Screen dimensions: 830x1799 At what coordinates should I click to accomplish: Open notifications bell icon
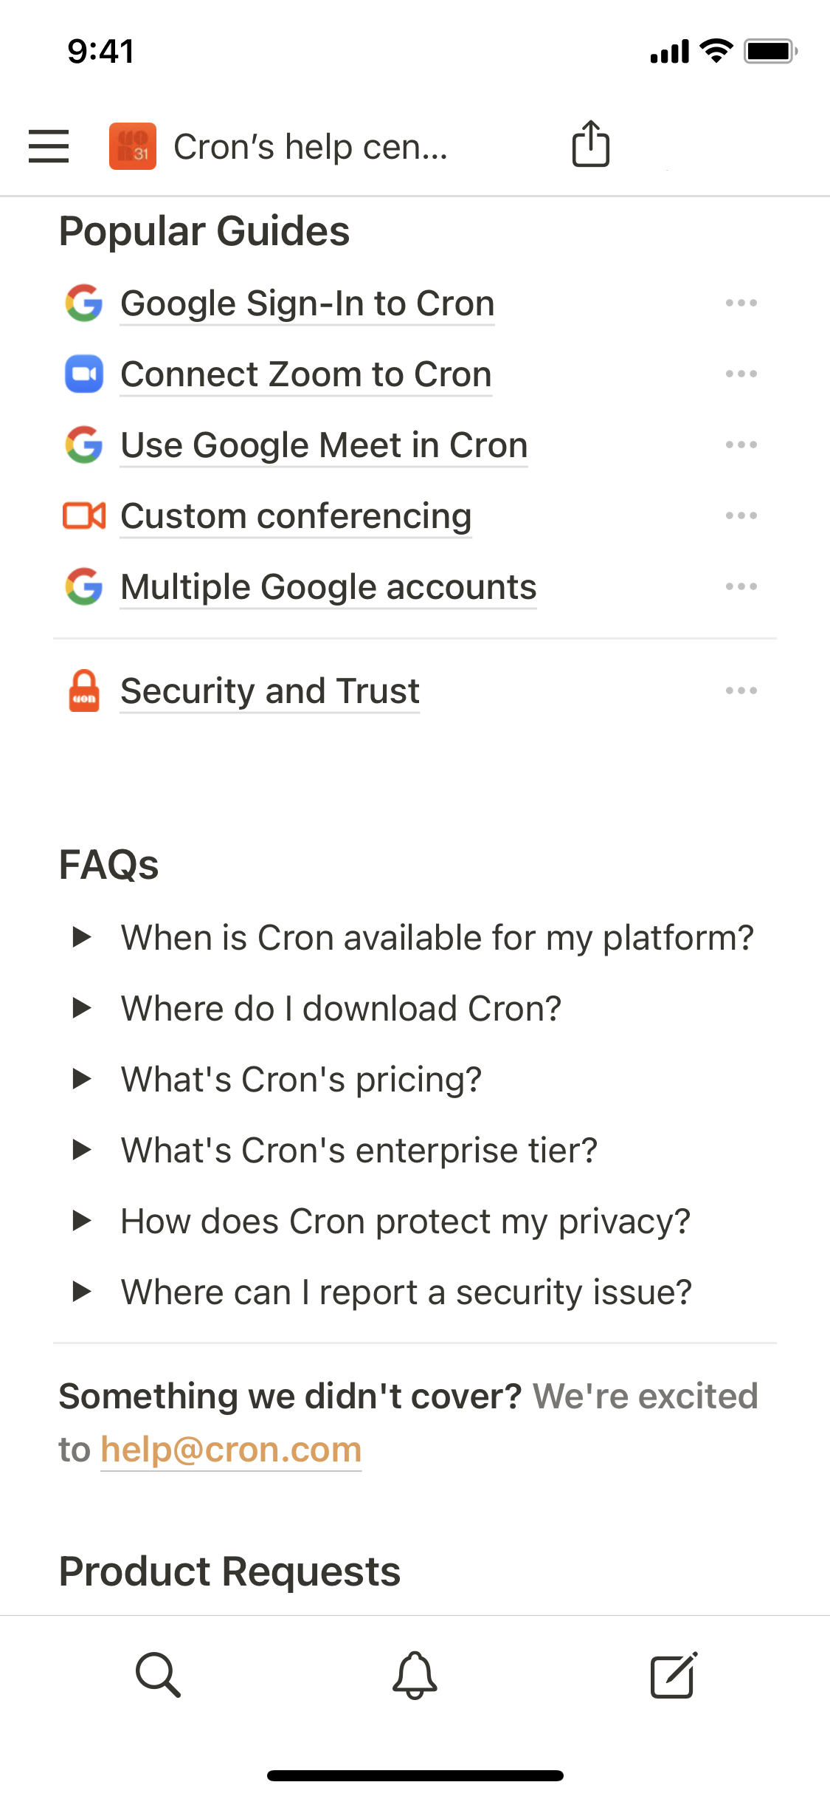pyautogui.click(x=415, y=1675)
